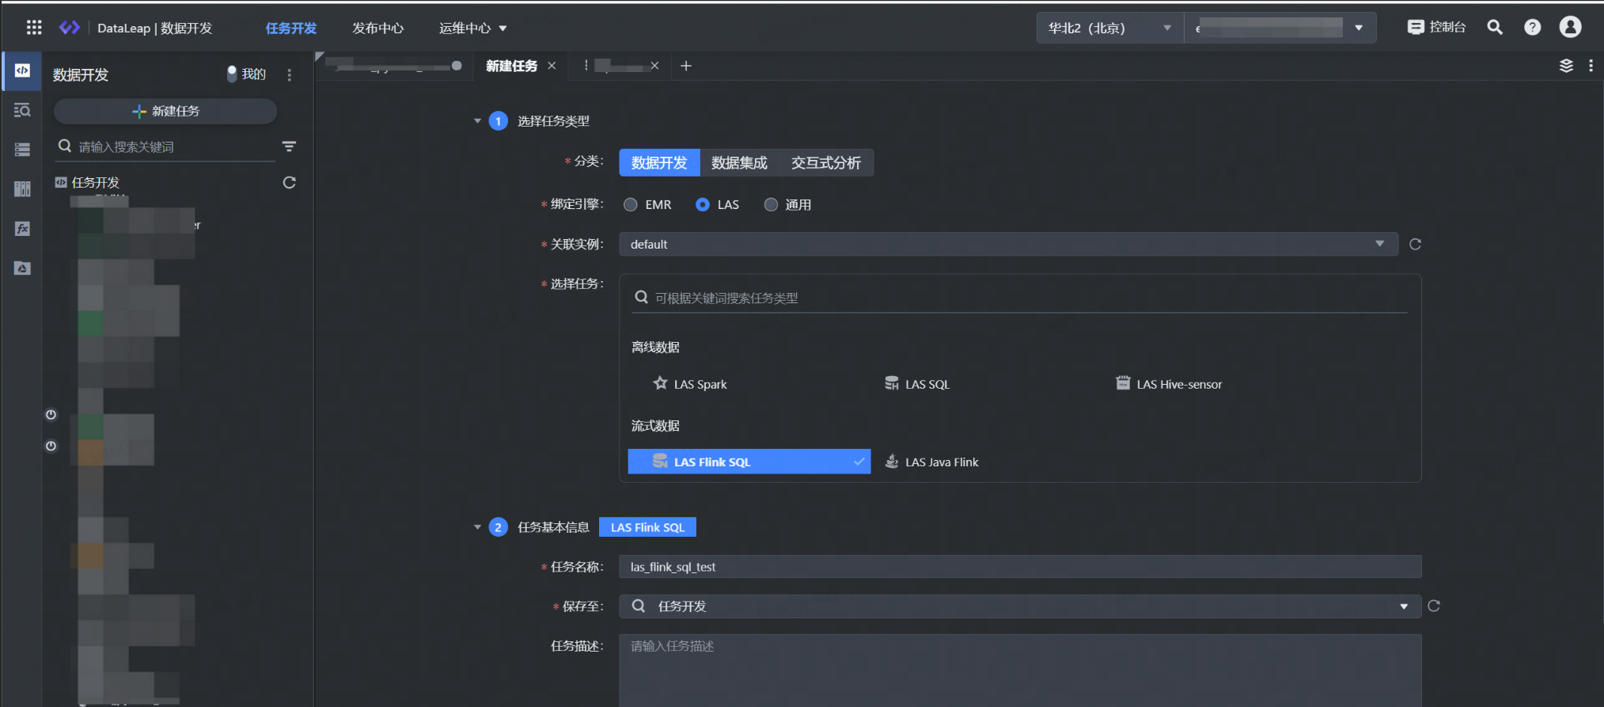Viewport: 1604px width, 707px height.
Task: Open the project selector dropdown
Action: point(1280,28)
